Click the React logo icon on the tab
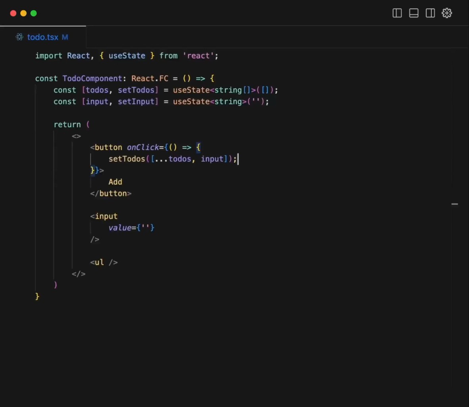This screenshot has width=469, height=407. click(19, 37)
